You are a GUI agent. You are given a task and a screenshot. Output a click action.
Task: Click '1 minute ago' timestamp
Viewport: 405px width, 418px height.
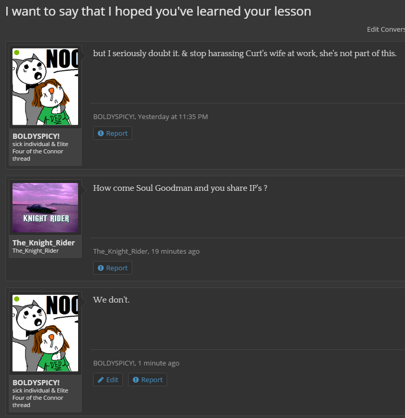click(x=159, y=363)
